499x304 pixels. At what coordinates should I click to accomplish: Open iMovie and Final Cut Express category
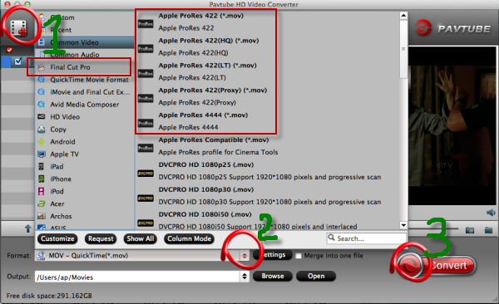85,92
